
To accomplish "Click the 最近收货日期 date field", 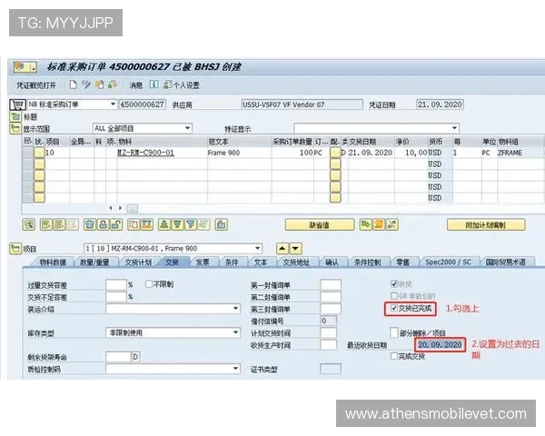I will [x=440, y=345].
